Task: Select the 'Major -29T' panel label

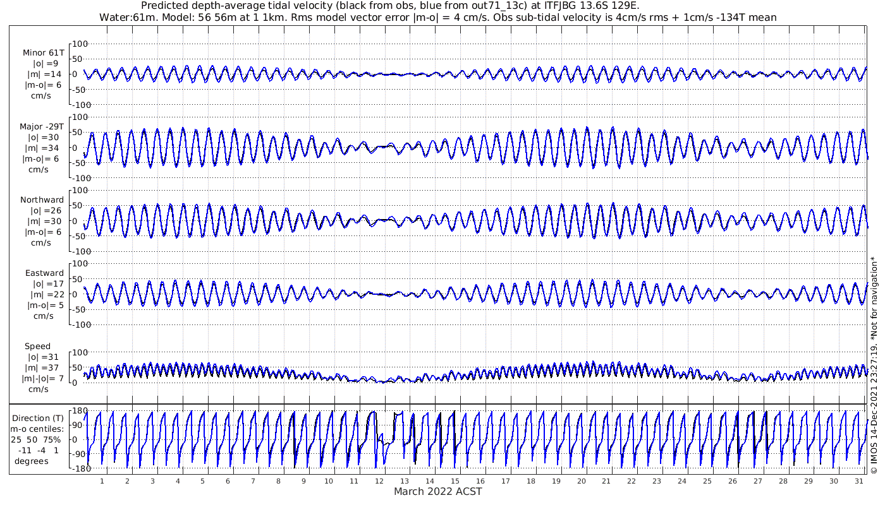Action: coord(42,127)
